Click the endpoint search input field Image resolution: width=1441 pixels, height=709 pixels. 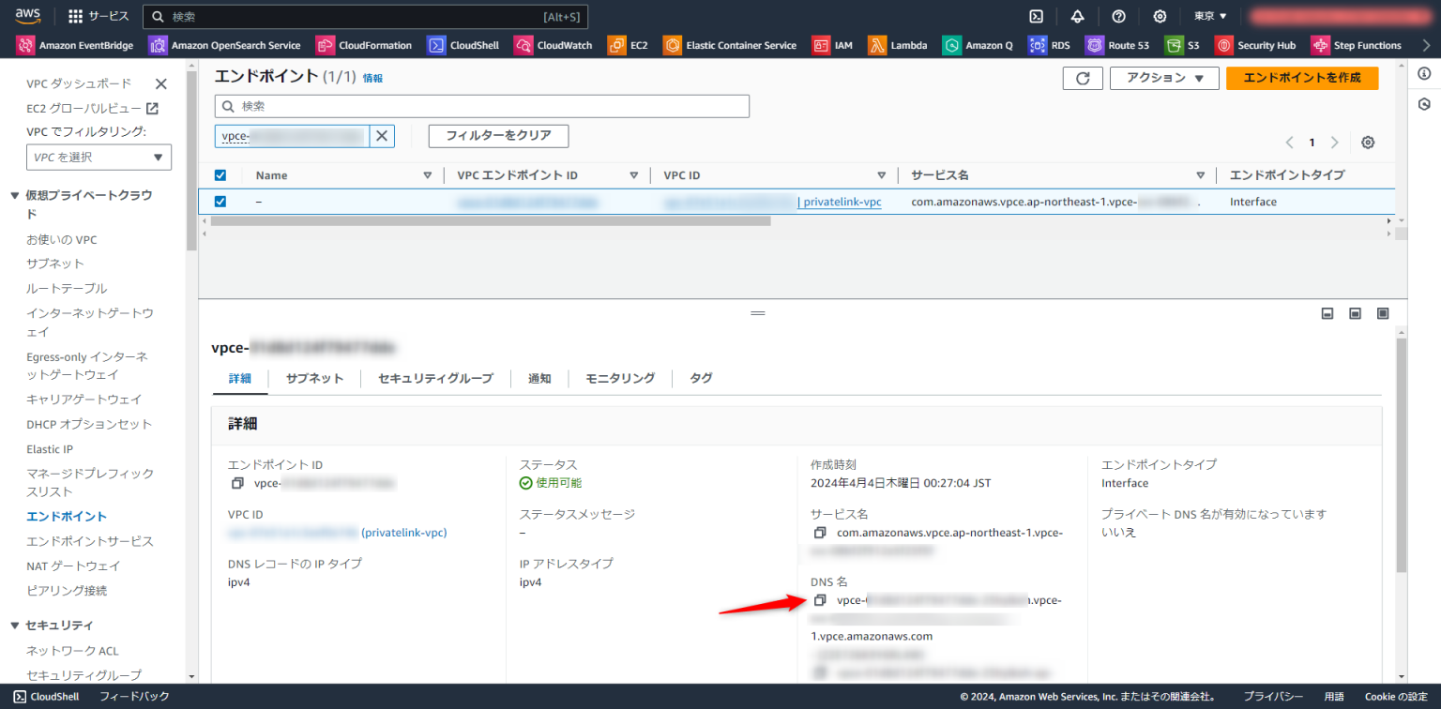481,105
